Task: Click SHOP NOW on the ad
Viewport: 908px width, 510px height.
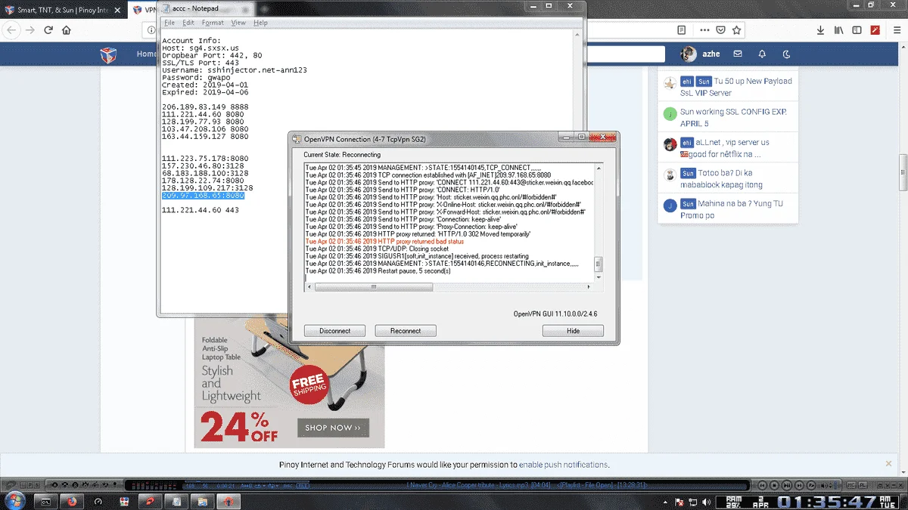Action: pos(333,428)
